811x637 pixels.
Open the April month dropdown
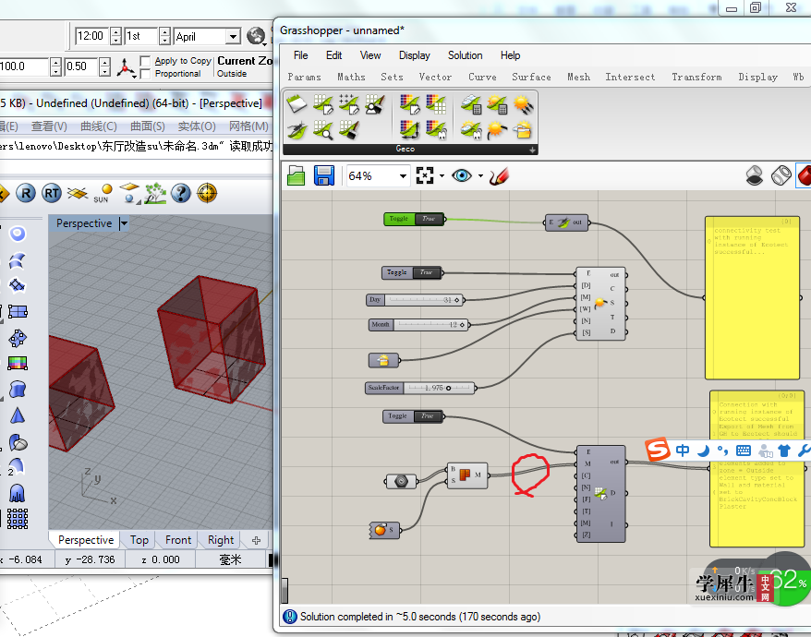pos(234,36)
